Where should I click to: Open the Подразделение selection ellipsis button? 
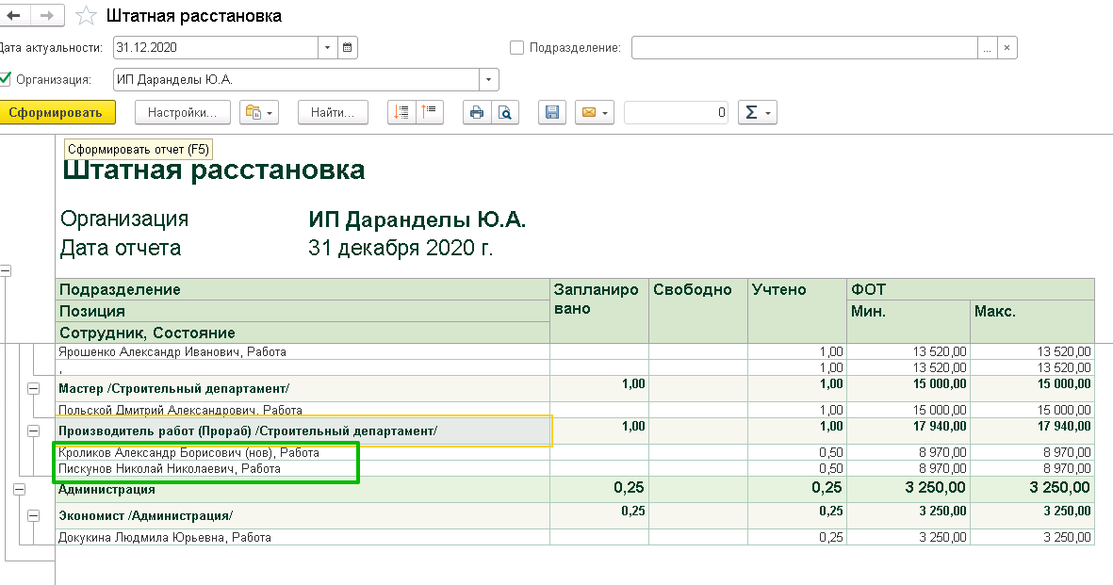point(987,47)
